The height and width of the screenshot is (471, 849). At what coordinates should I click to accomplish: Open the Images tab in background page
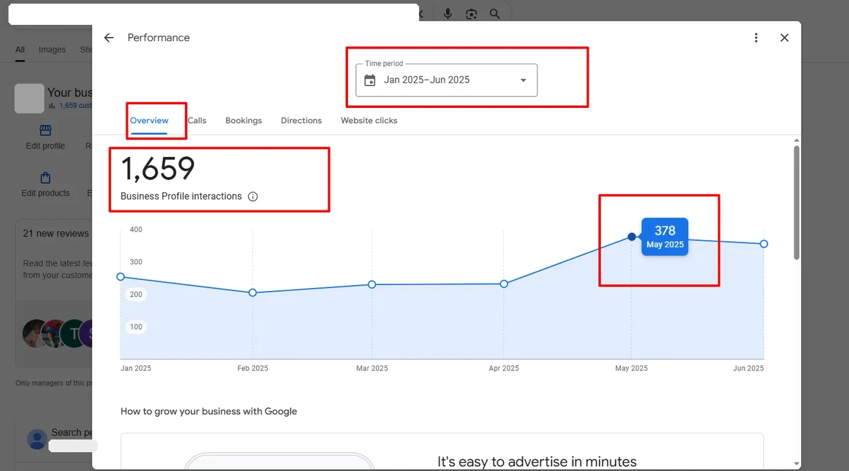[x=52, y=50]
